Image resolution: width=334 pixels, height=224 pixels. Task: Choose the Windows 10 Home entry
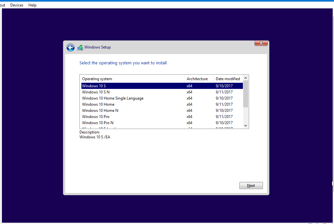pyautogui.click(x=162, y=104)
